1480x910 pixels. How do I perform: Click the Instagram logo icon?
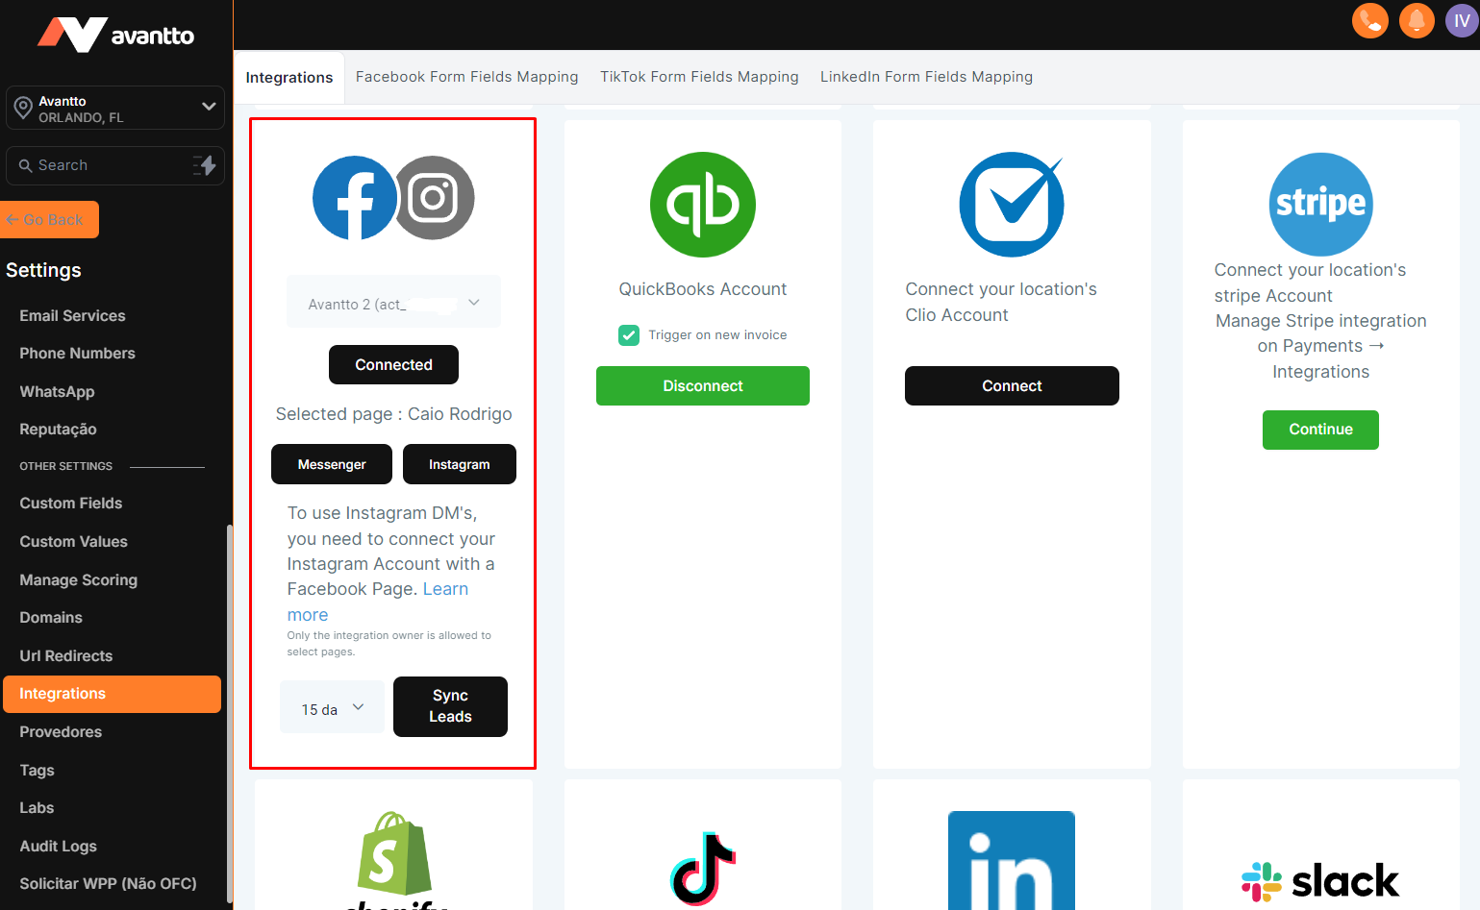434,198
